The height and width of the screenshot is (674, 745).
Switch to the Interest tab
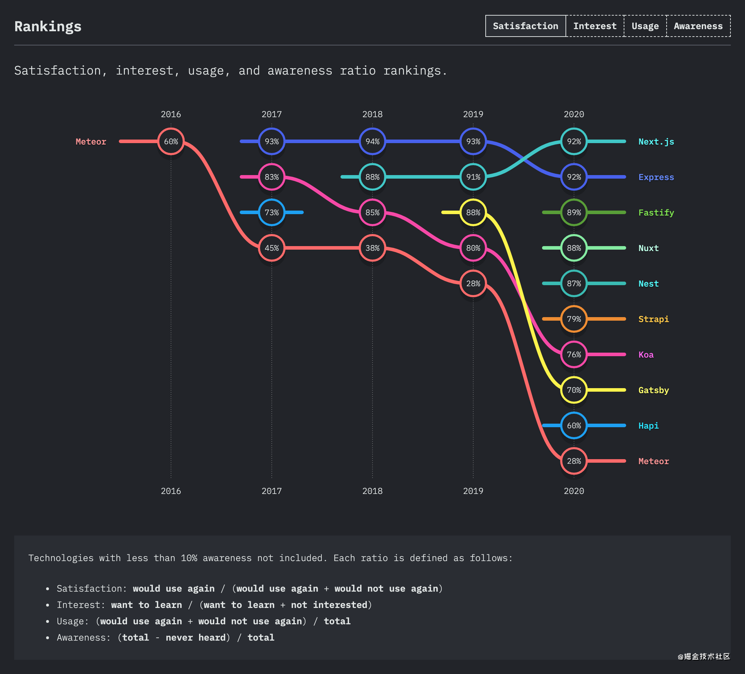[595, 26]
